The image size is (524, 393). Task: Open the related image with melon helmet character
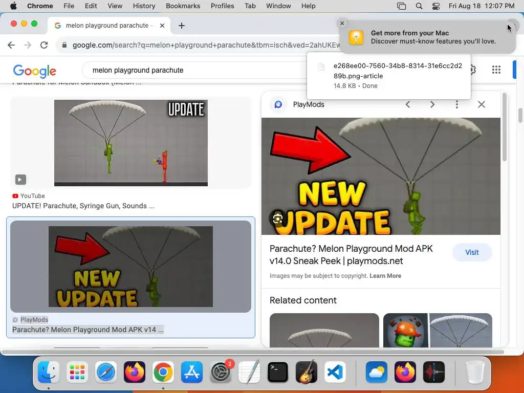point(438,330)
